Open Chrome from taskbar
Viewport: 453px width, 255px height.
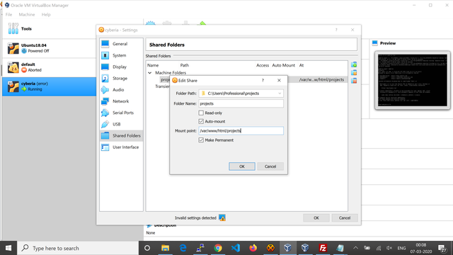pyautogui.click(x=218, y=248)
